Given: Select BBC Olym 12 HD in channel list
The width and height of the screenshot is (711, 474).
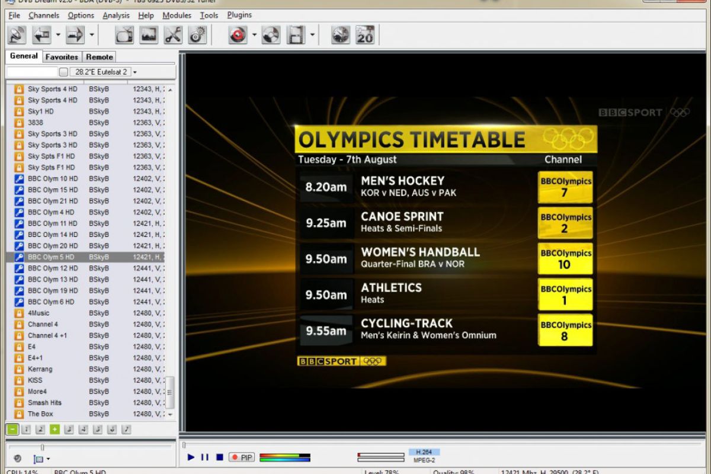Looking at the screenshot, I should (52, 268).
